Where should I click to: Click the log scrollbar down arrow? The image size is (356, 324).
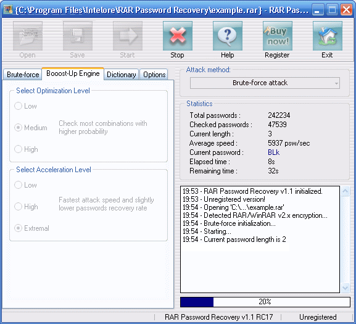tap(345, 288)
